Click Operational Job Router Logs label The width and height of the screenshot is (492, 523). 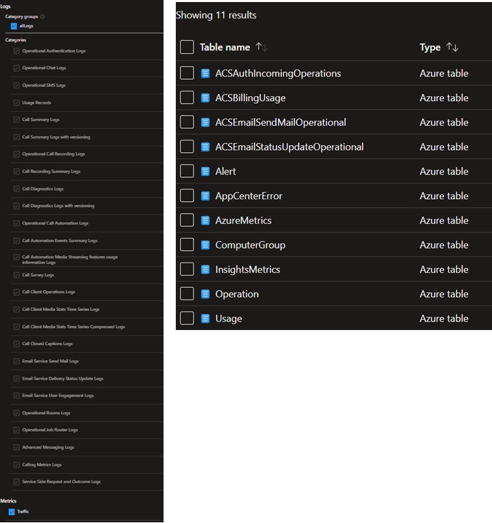point(50,430)
